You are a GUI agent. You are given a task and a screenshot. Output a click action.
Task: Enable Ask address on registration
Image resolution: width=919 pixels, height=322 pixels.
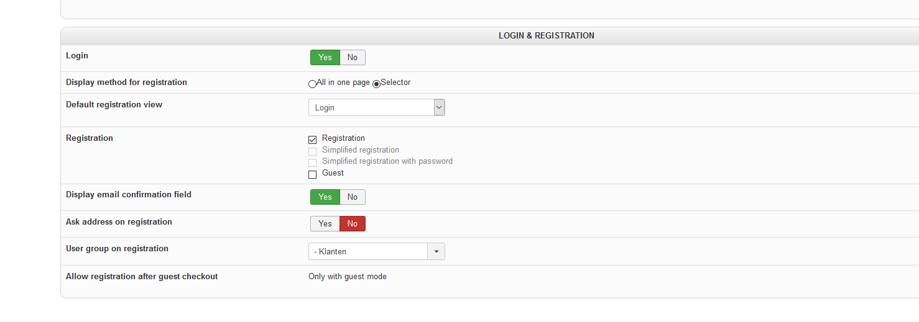tap(325, 224)
